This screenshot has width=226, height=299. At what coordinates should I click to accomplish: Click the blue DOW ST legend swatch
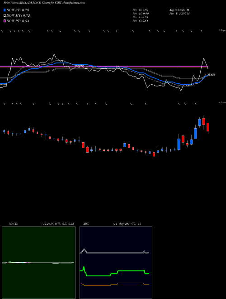click(5, 10)
